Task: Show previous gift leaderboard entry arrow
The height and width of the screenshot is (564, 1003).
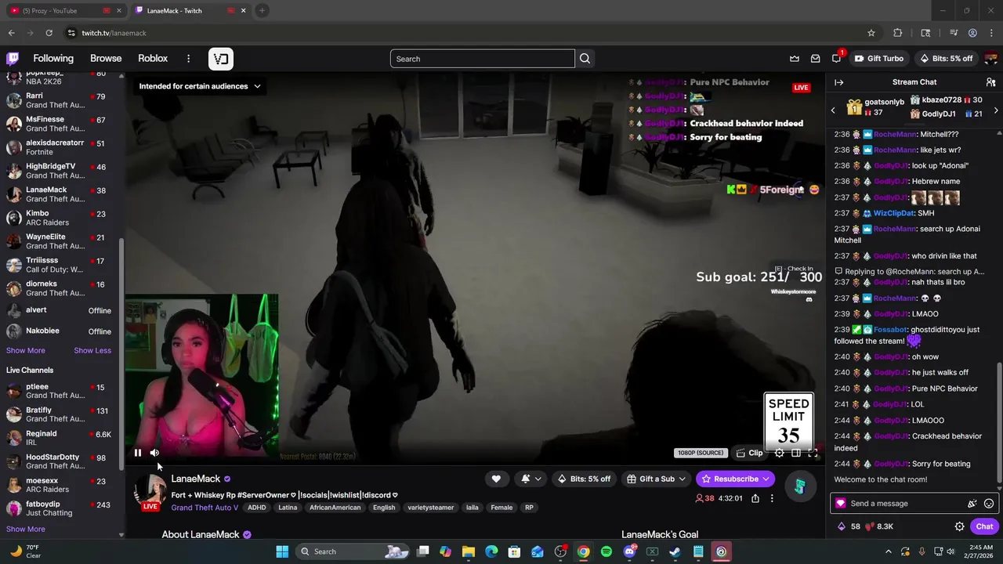Action: pos(833,110)
